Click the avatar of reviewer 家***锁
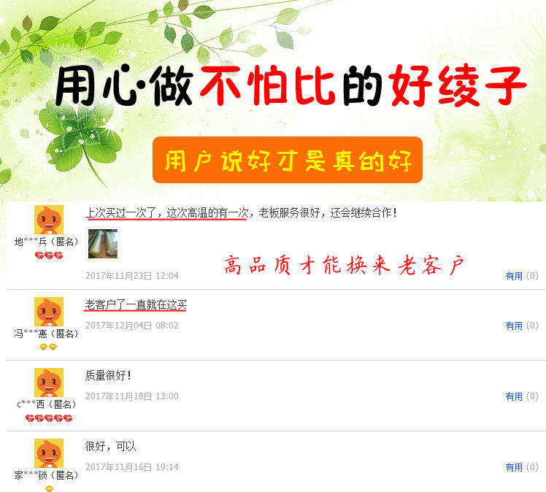 click(x=49, y=453)
